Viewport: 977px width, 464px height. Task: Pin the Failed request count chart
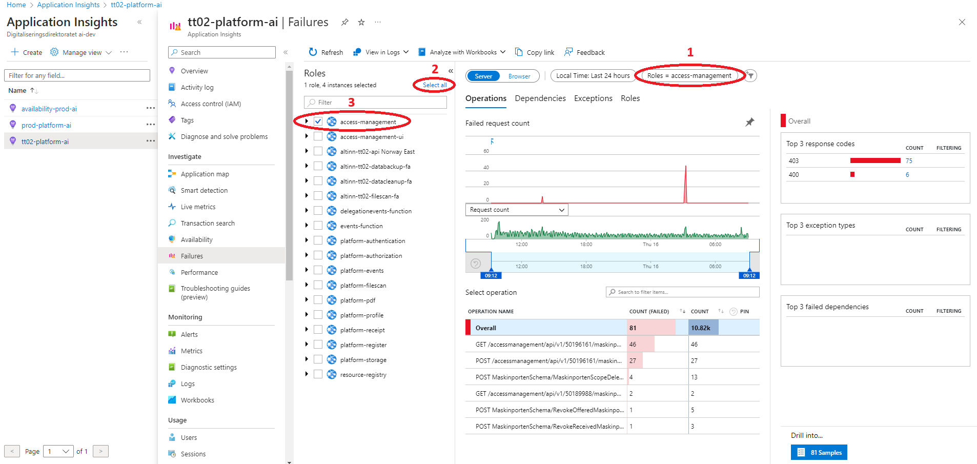[x=749, y=122]
